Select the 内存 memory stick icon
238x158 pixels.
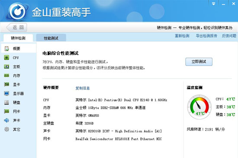(x=6, y=75)
